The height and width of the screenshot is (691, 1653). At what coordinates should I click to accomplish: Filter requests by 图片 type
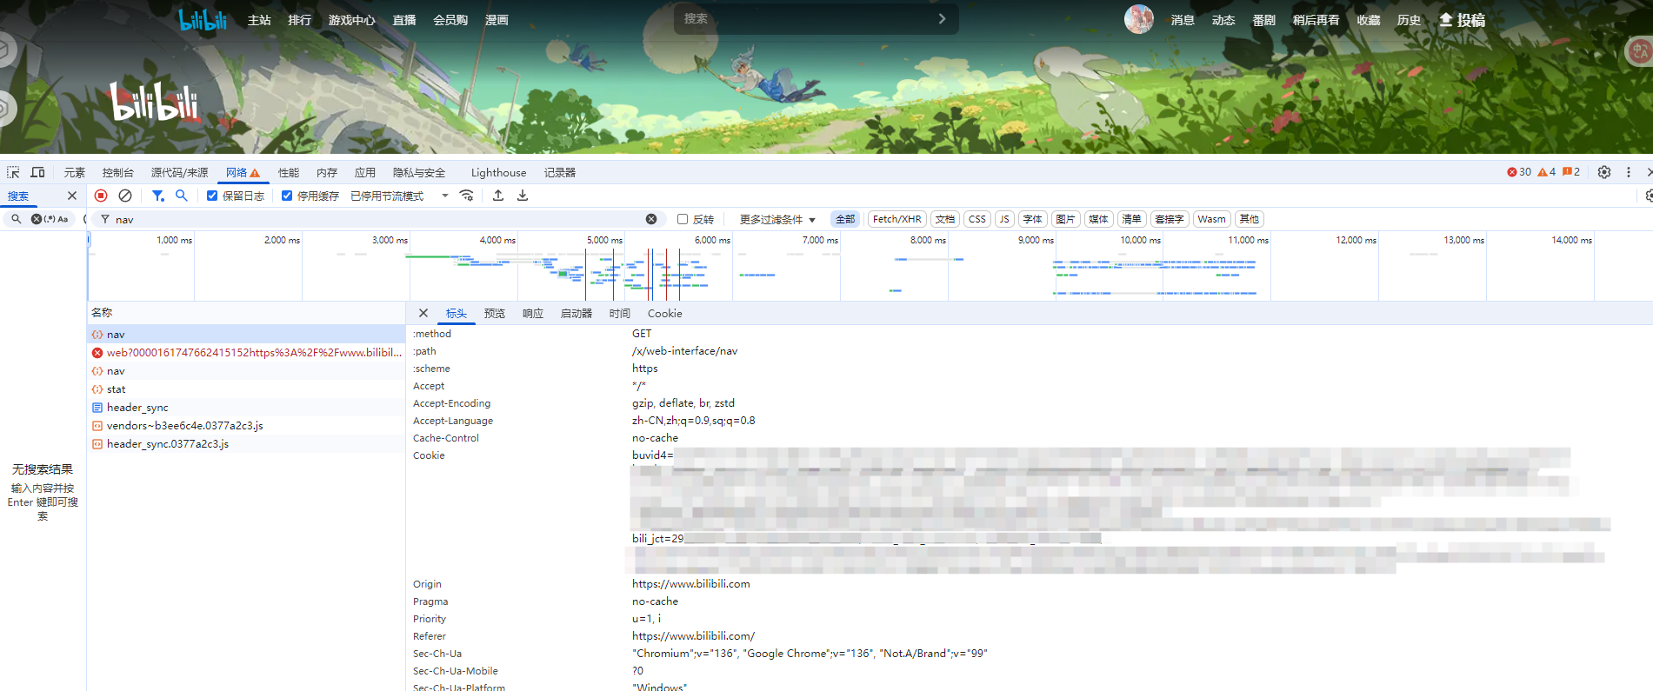pyautogui.click(x=1065, y=219)
